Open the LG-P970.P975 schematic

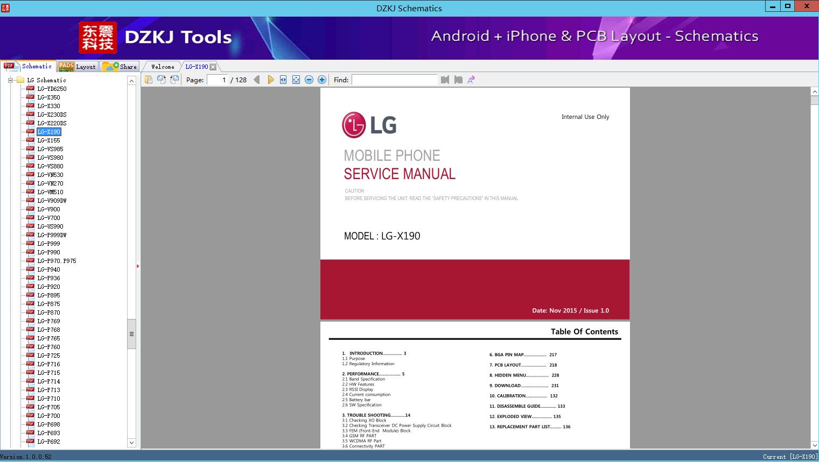(57, 261)
